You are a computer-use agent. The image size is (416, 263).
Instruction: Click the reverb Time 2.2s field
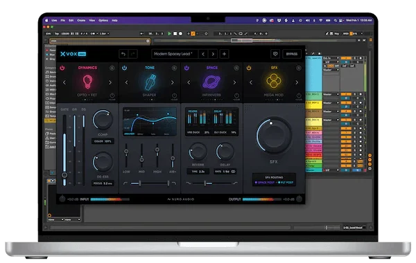tap(198, 172)
